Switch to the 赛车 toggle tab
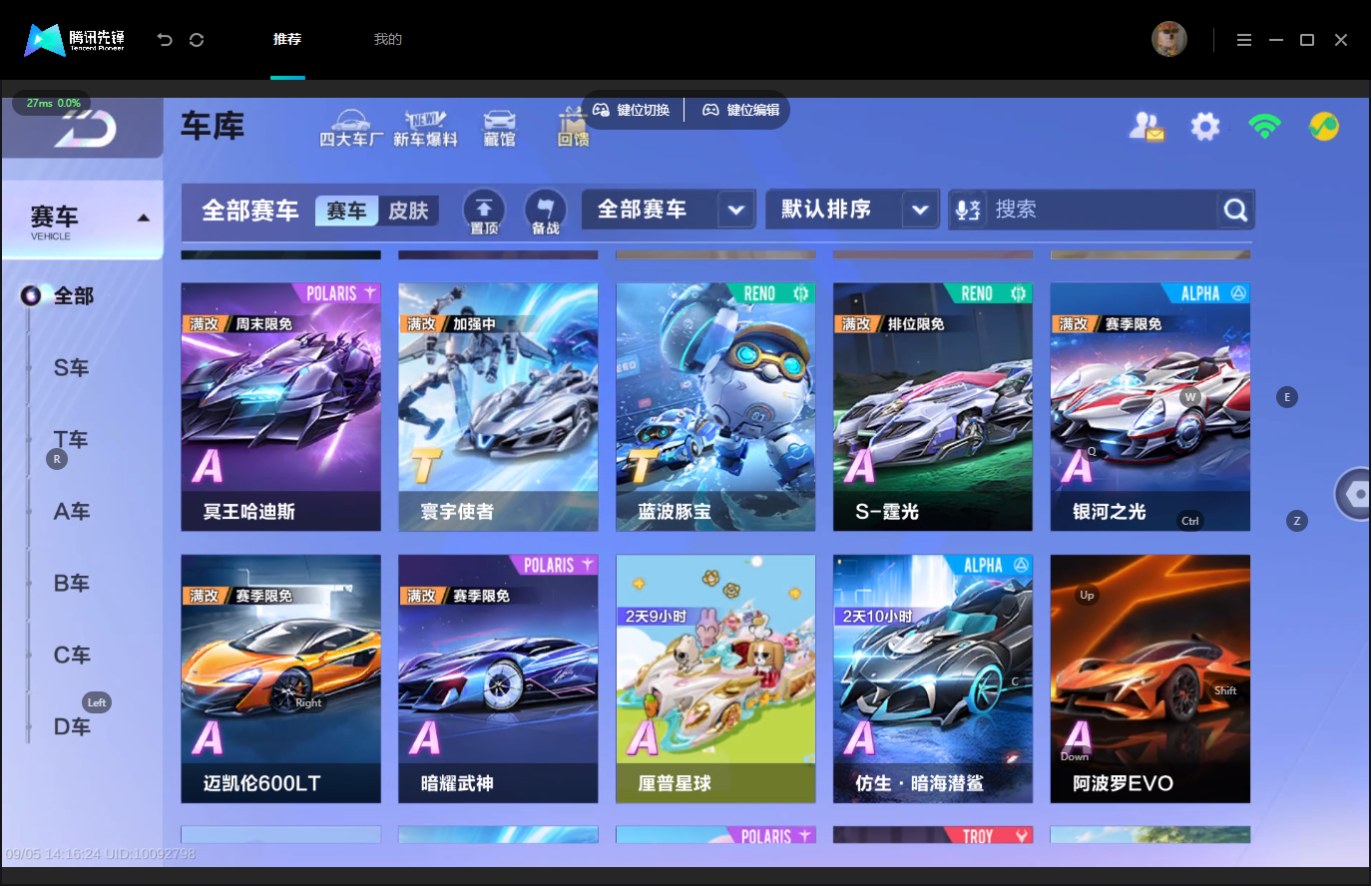Image resolution: width=1371 pixels, height=886 pixels. 346,211
